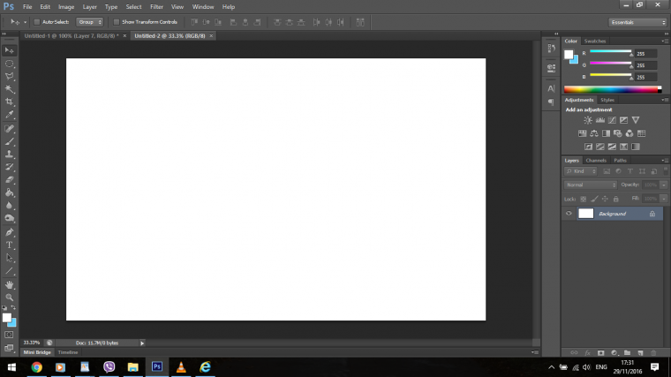This screenshot has height=377, width=671.
Task: Open the Essentials workspace dropdown
Action: pos(637,22)
